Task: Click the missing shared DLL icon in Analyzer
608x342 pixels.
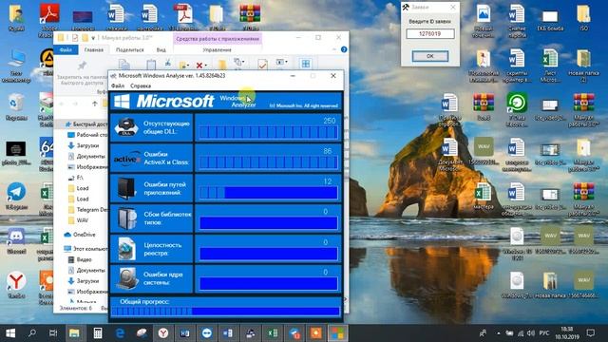Action: click(126, 127)
